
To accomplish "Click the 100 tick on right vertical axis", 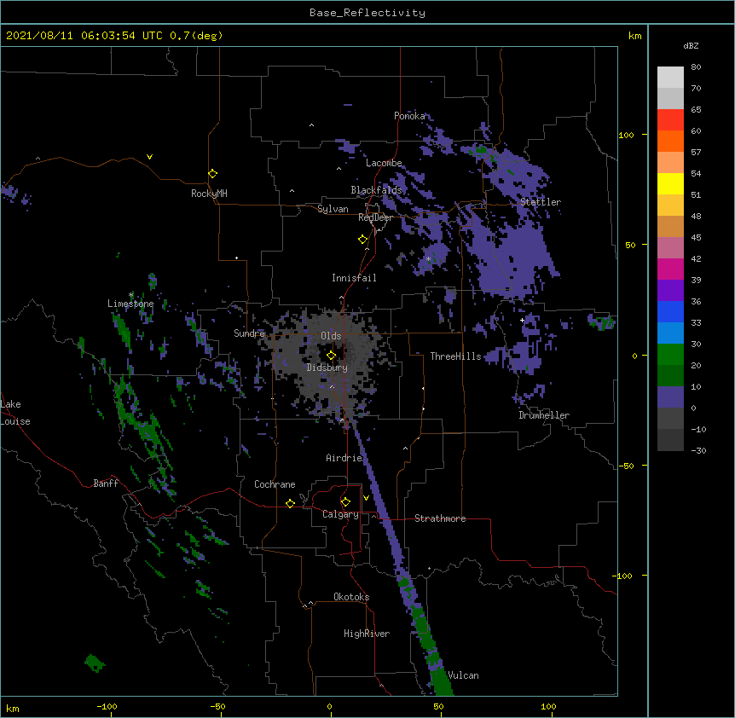I will 626,136.
